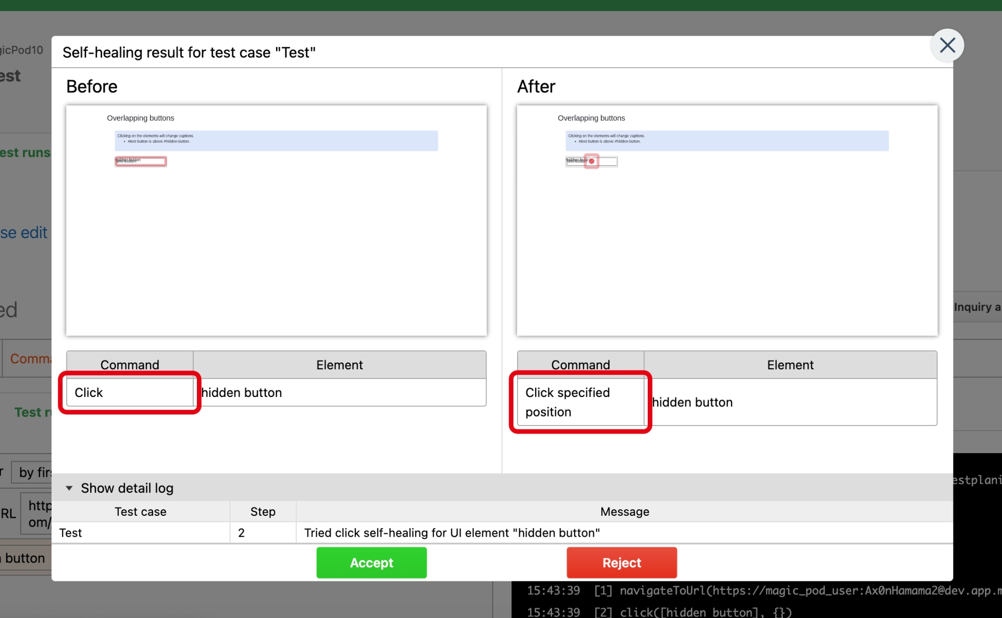Click the green Accept button
Image resolution: width=1002 pixels, height=618 pixels.
pyautogui.click(x=371, y=562)
